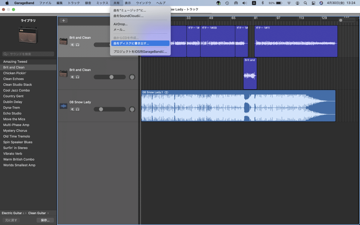
Task: Choose 曲を"ミュージック"に… from the share menu
Action: pos(140,10)
